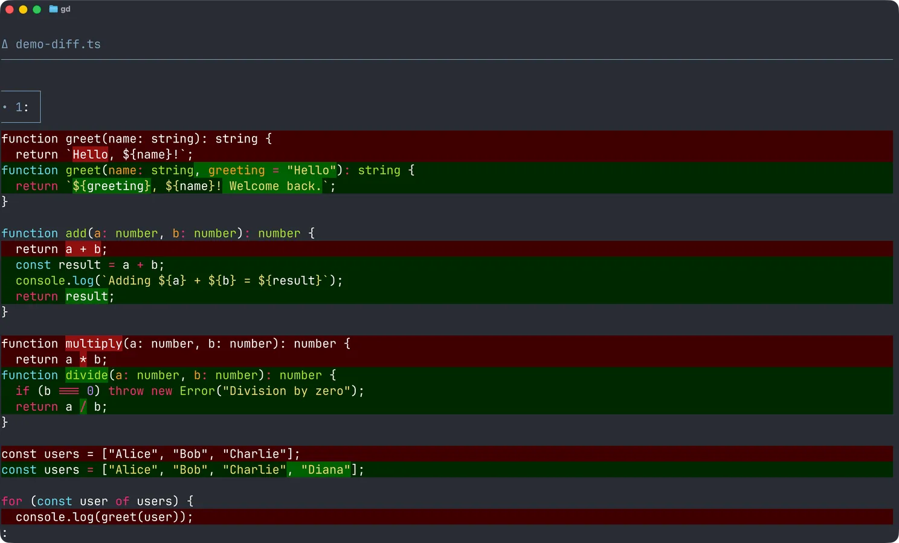Click the delta symbol before demo-diff.ts
This screenshot has height=543, width=899.
tap(5, 44)
